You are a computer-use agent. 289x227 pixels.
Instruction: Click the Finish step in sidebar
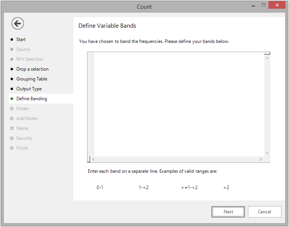point(22,148)
